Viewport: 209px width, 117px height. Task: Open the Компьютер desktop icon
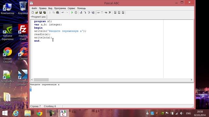click(x=8, y=8)
